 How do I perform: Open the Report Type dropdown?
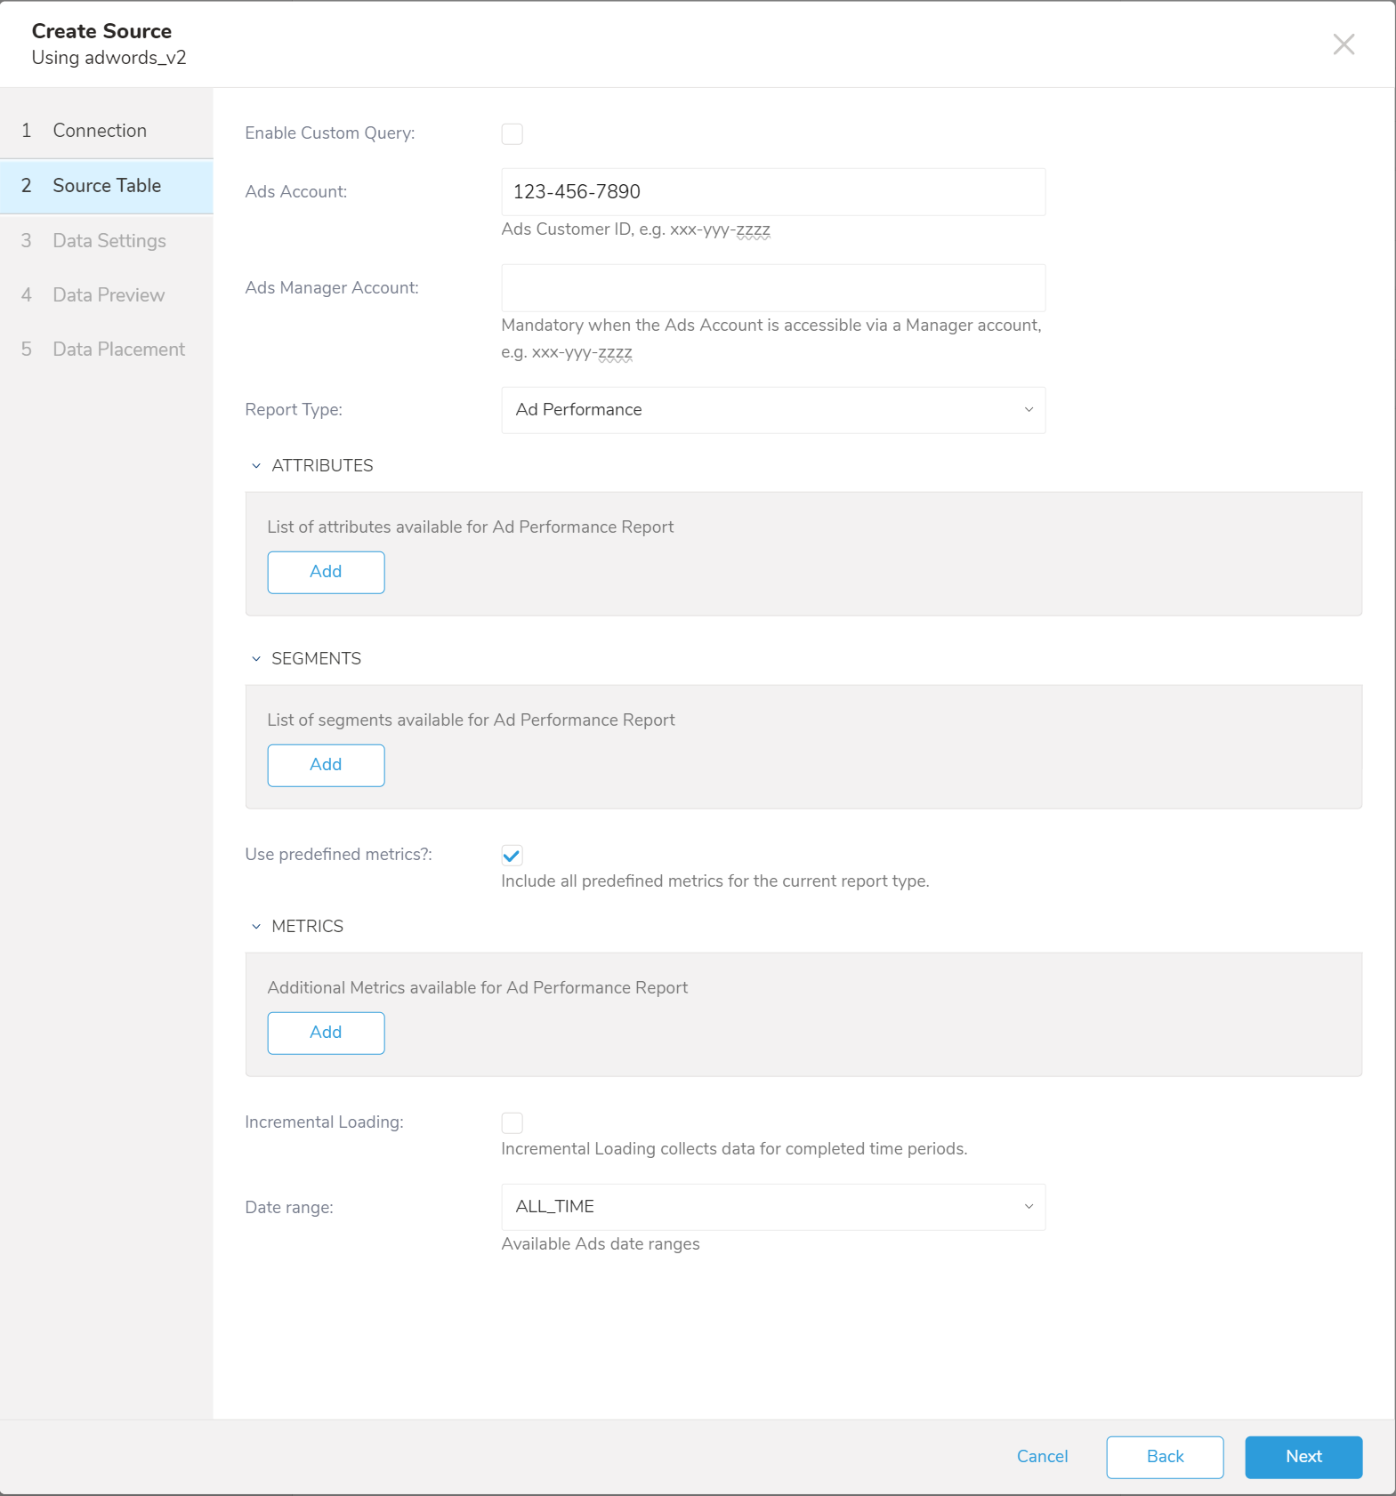click(772, 410)
